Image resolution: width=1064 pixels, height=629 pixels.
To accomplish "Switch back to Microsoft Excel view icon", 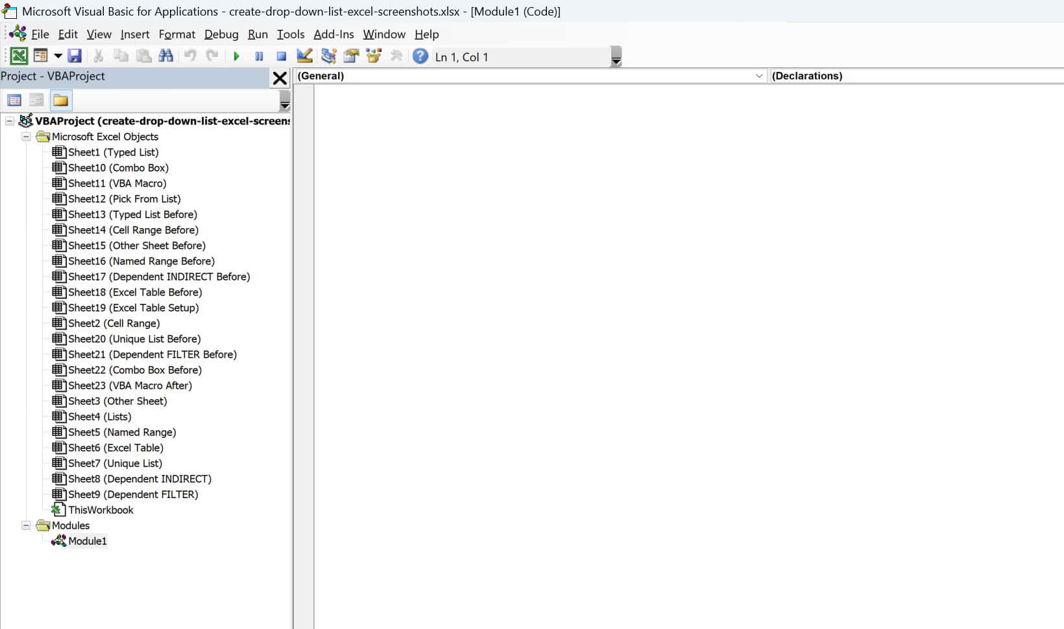I will point(19,56).
